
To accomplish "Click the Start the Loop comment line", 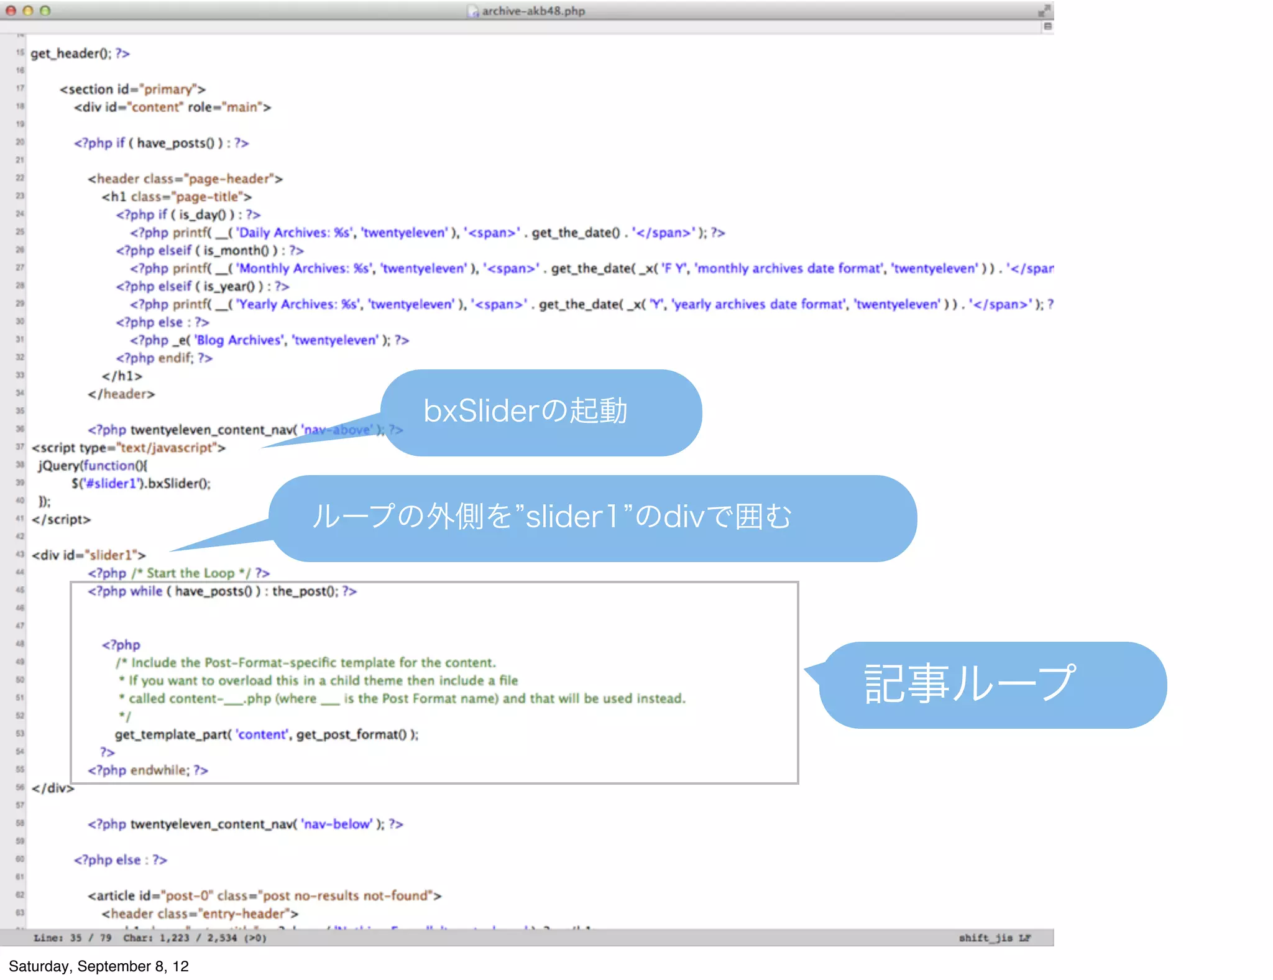I will pos(178,573).
